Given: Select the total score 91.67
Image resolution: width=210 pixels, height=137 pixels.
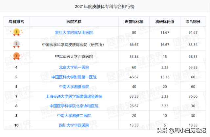Looking at the screenshot, I should (x=193, y=32).
